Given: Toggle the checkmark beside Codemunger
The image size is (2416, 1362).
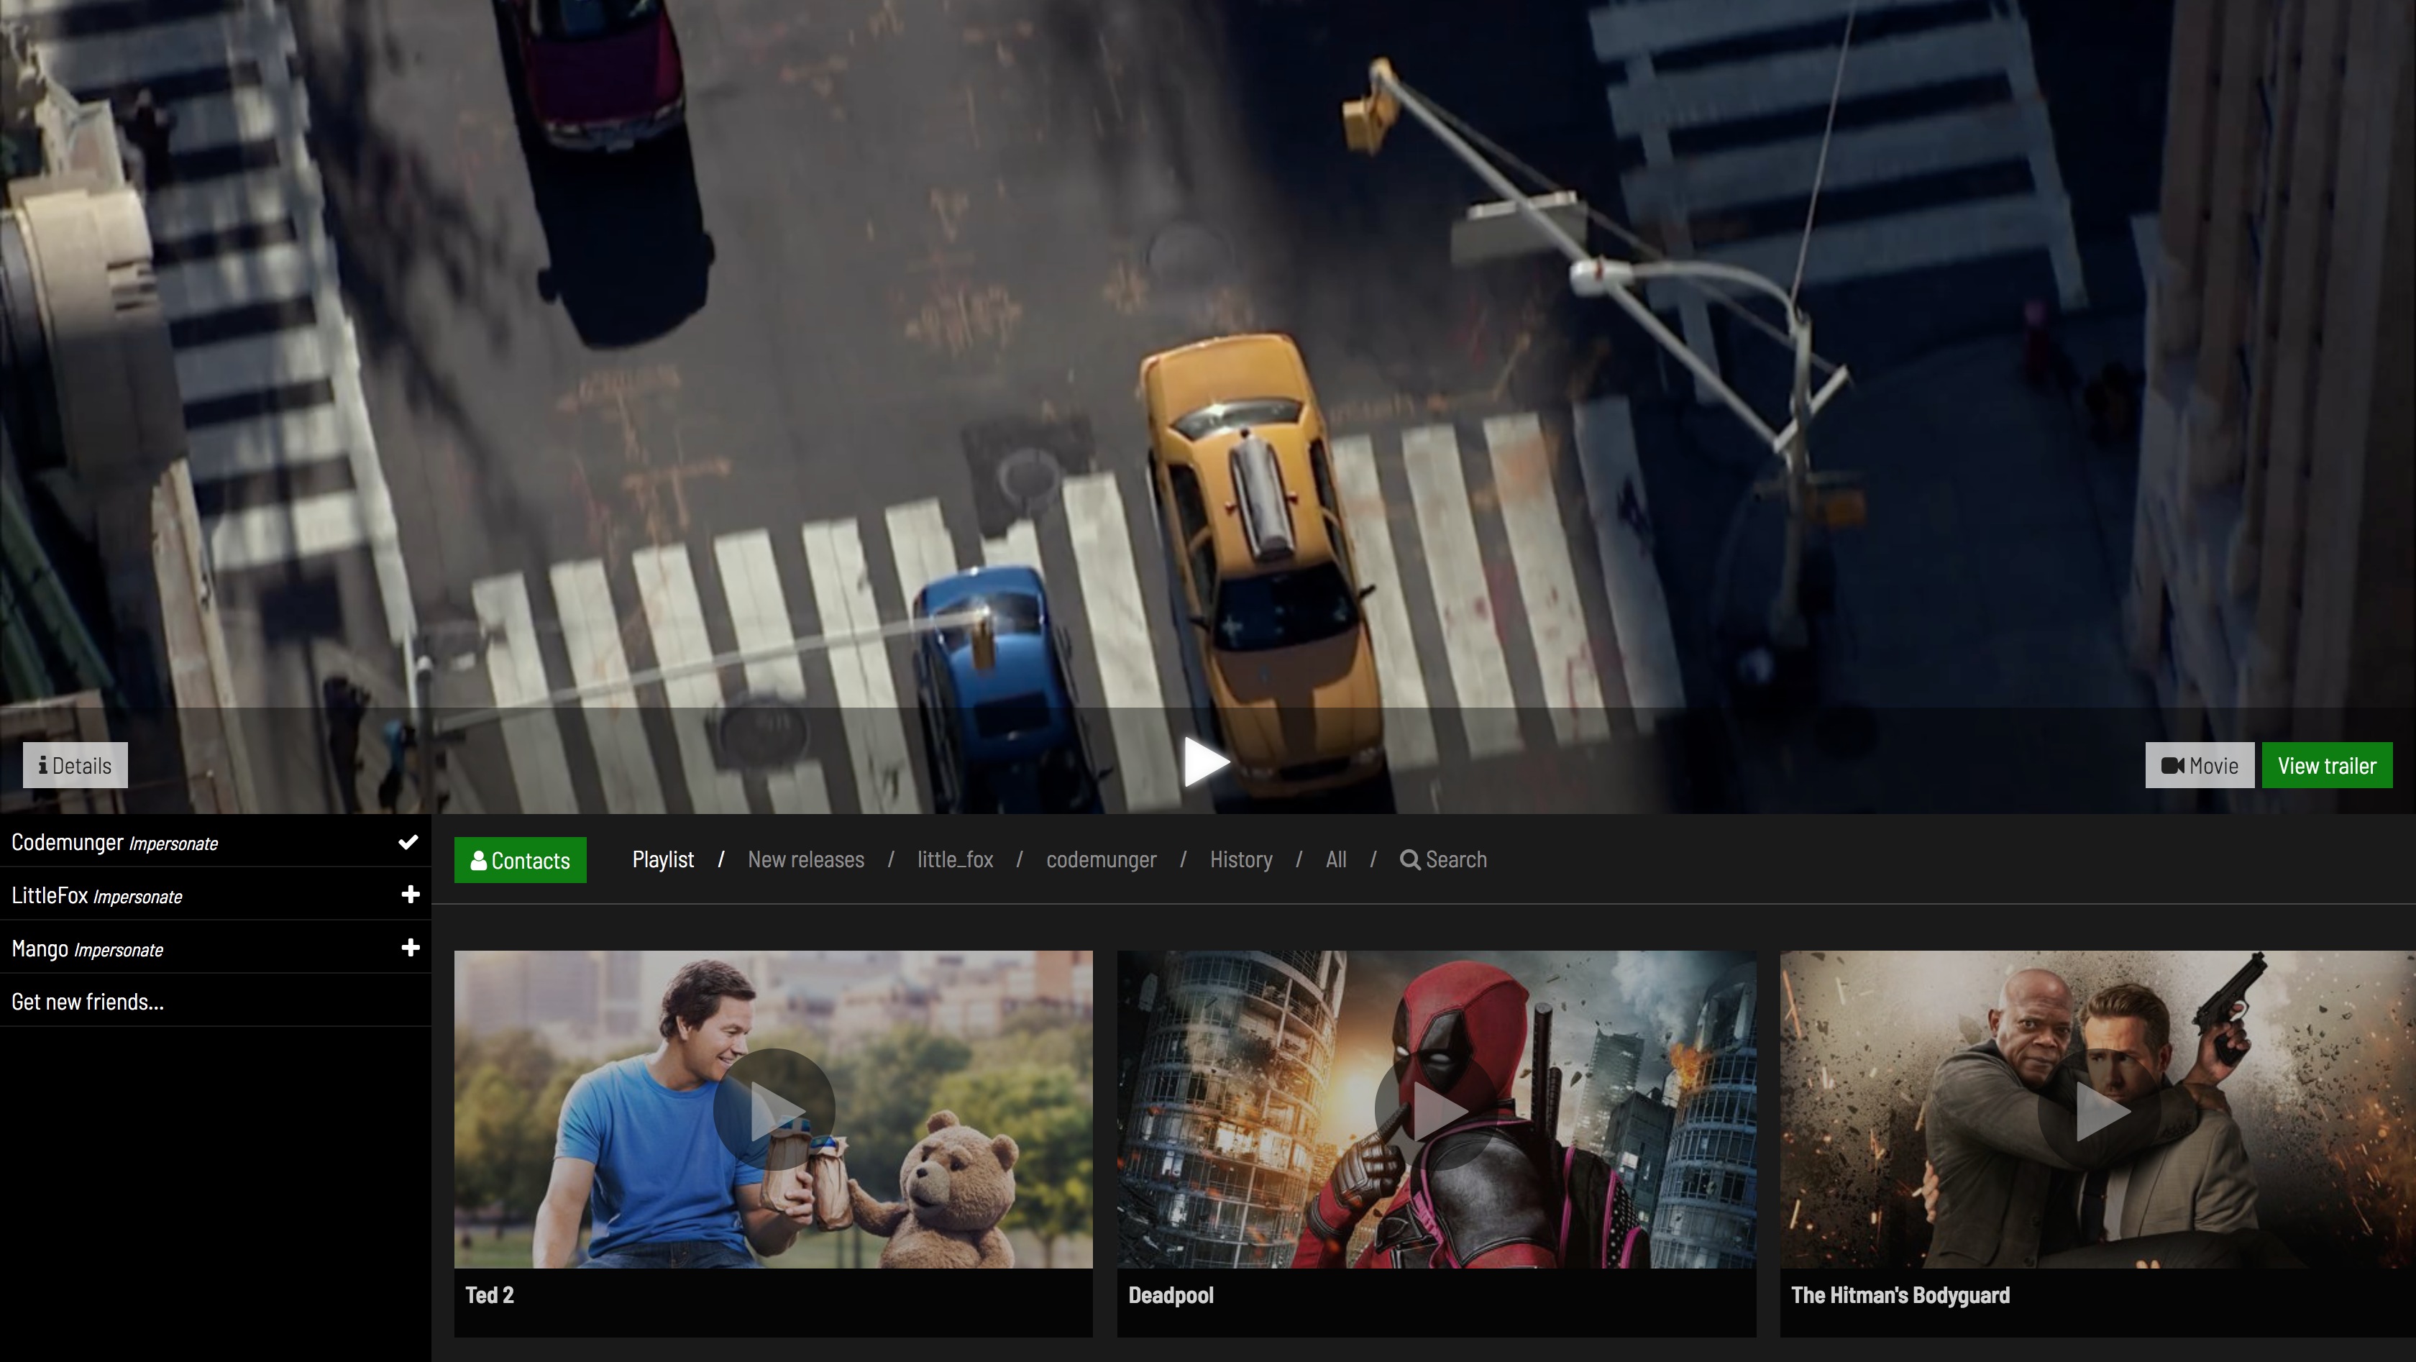Looking at the screenshot, I should pos(408,842).
